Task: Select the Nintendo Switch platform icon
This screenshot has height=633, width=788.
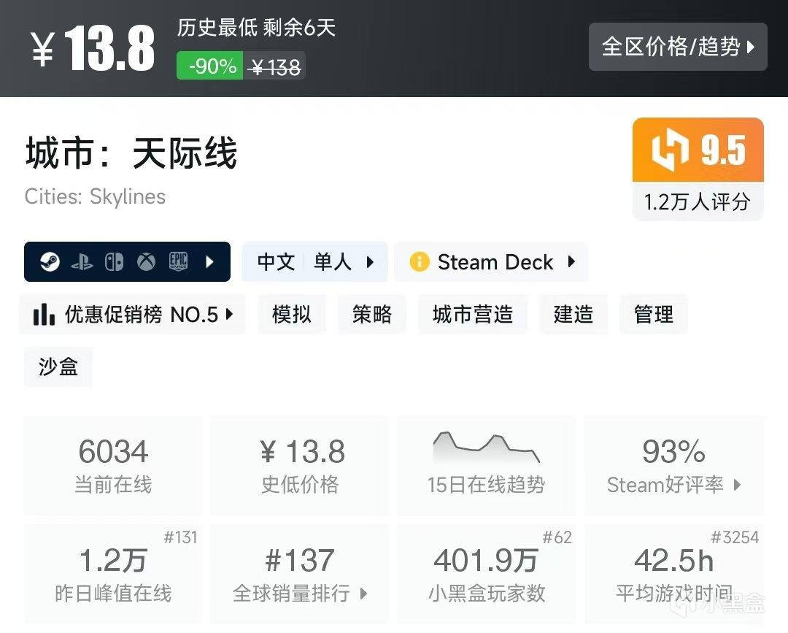Action: [x=115, y=261]
